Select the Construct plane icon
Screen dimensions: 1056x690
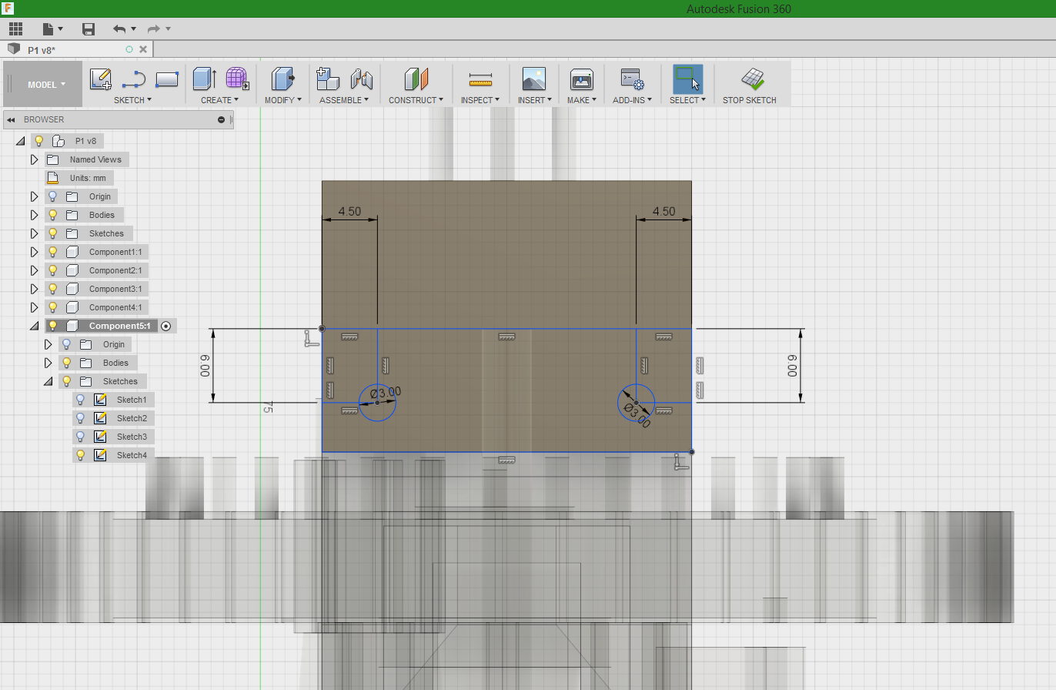[x=416, y=79]
